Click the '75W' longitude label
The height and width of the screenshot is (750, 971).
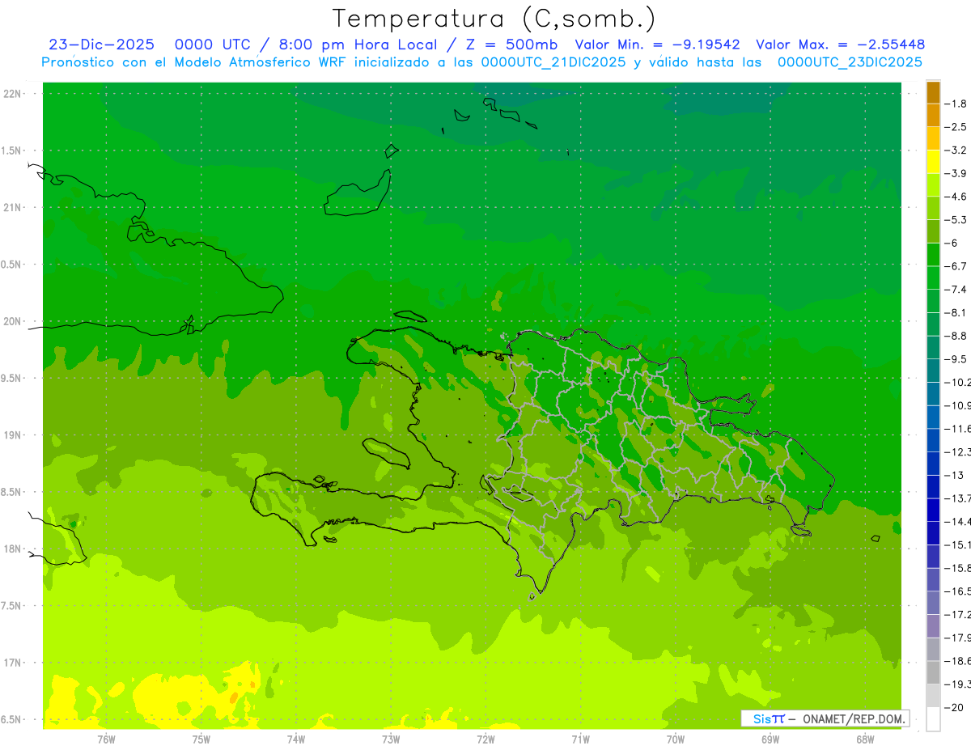click(201, 739)
